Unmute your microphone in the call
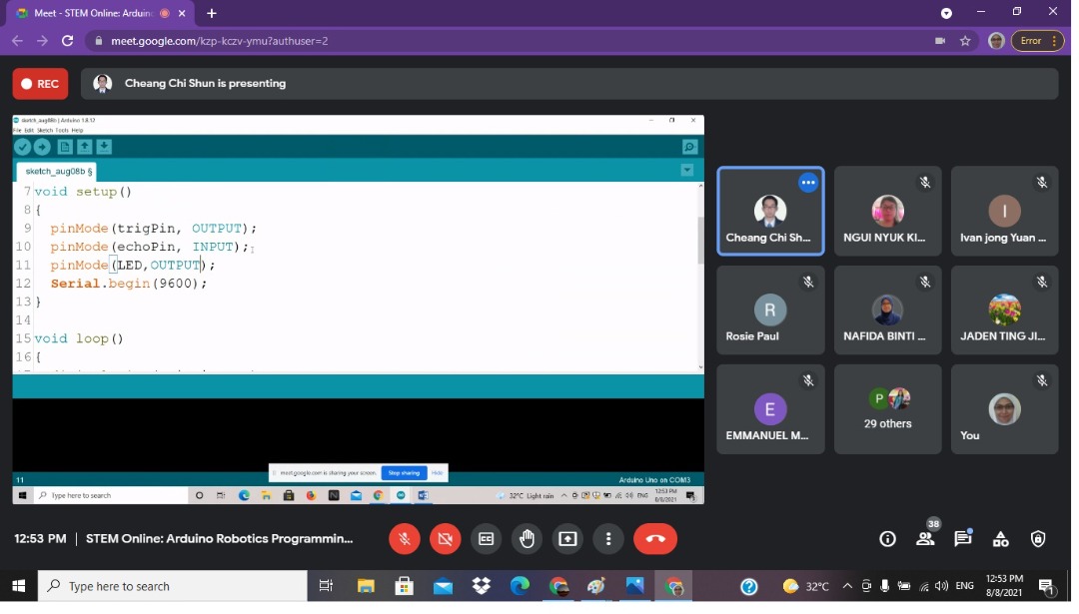This screenshot has width=1079, height=614. 404,538
